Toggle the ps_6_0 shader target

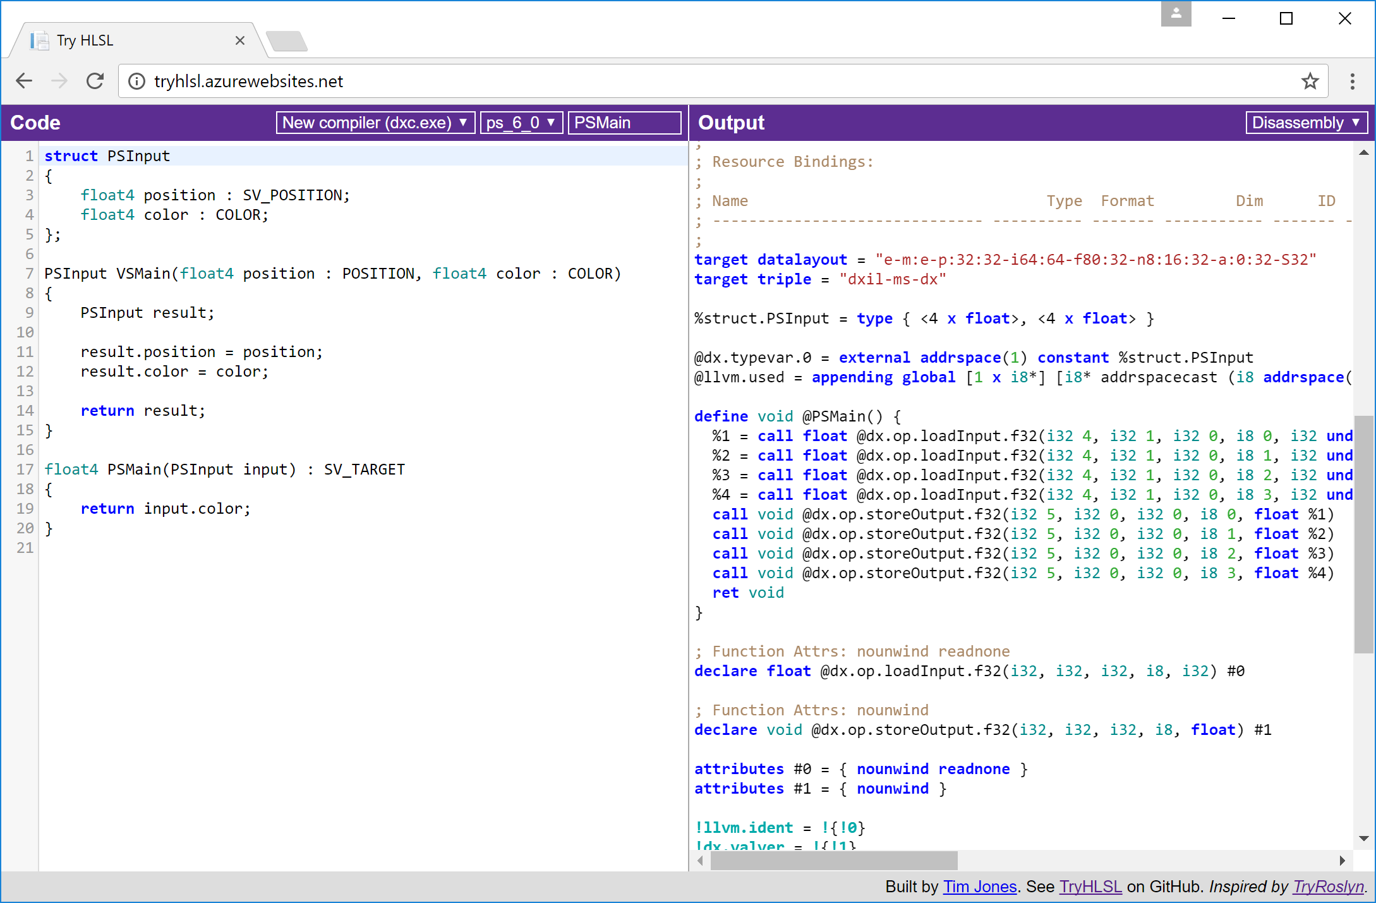click(519, 123)
